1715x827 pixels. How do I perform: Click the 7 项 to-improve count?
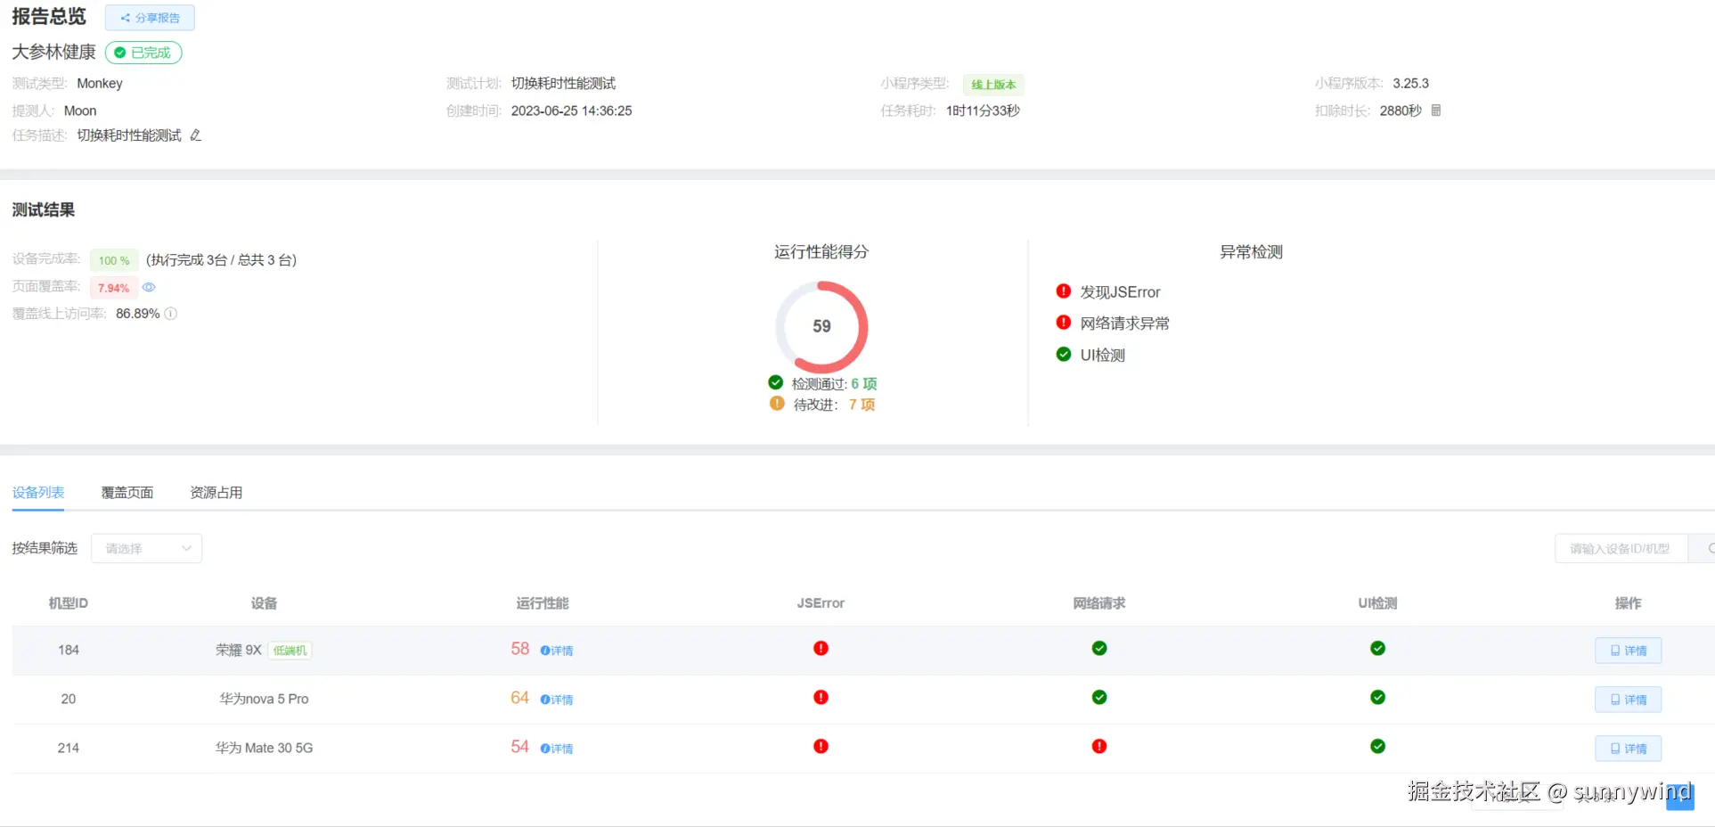[862, 405]
